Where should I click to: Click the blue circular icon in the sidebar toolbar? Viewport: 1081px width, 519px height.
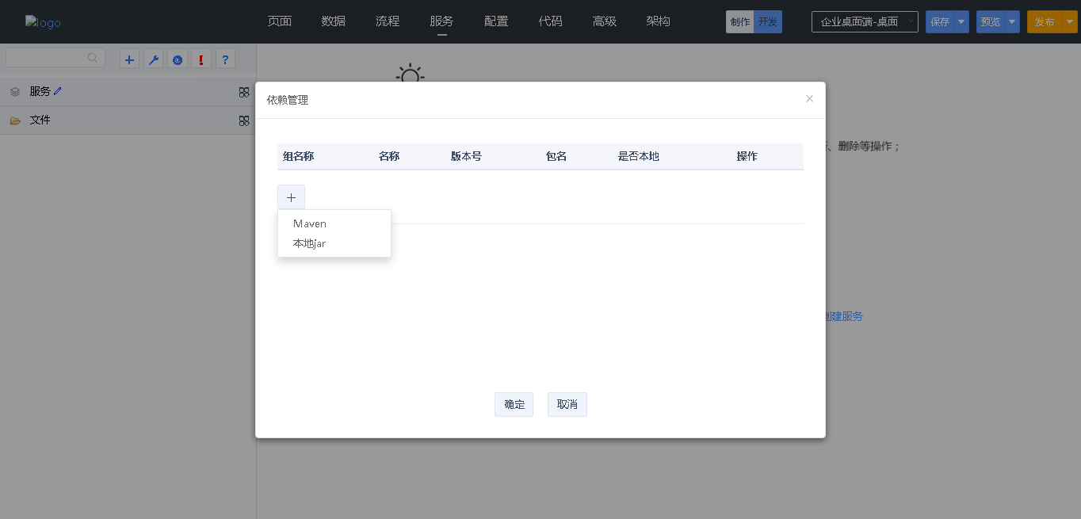(x=178, y=59)
